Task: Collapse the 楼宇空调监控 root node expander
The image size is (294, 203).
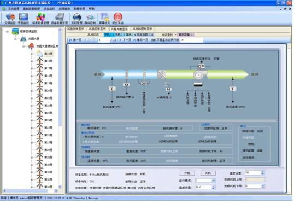Action: pyautogui.click(x=7, y=32)
